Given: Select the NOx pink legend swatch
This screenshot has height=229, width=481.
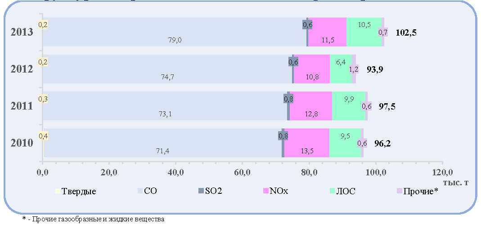Looking at the screenshot, I should coord(265,191).
